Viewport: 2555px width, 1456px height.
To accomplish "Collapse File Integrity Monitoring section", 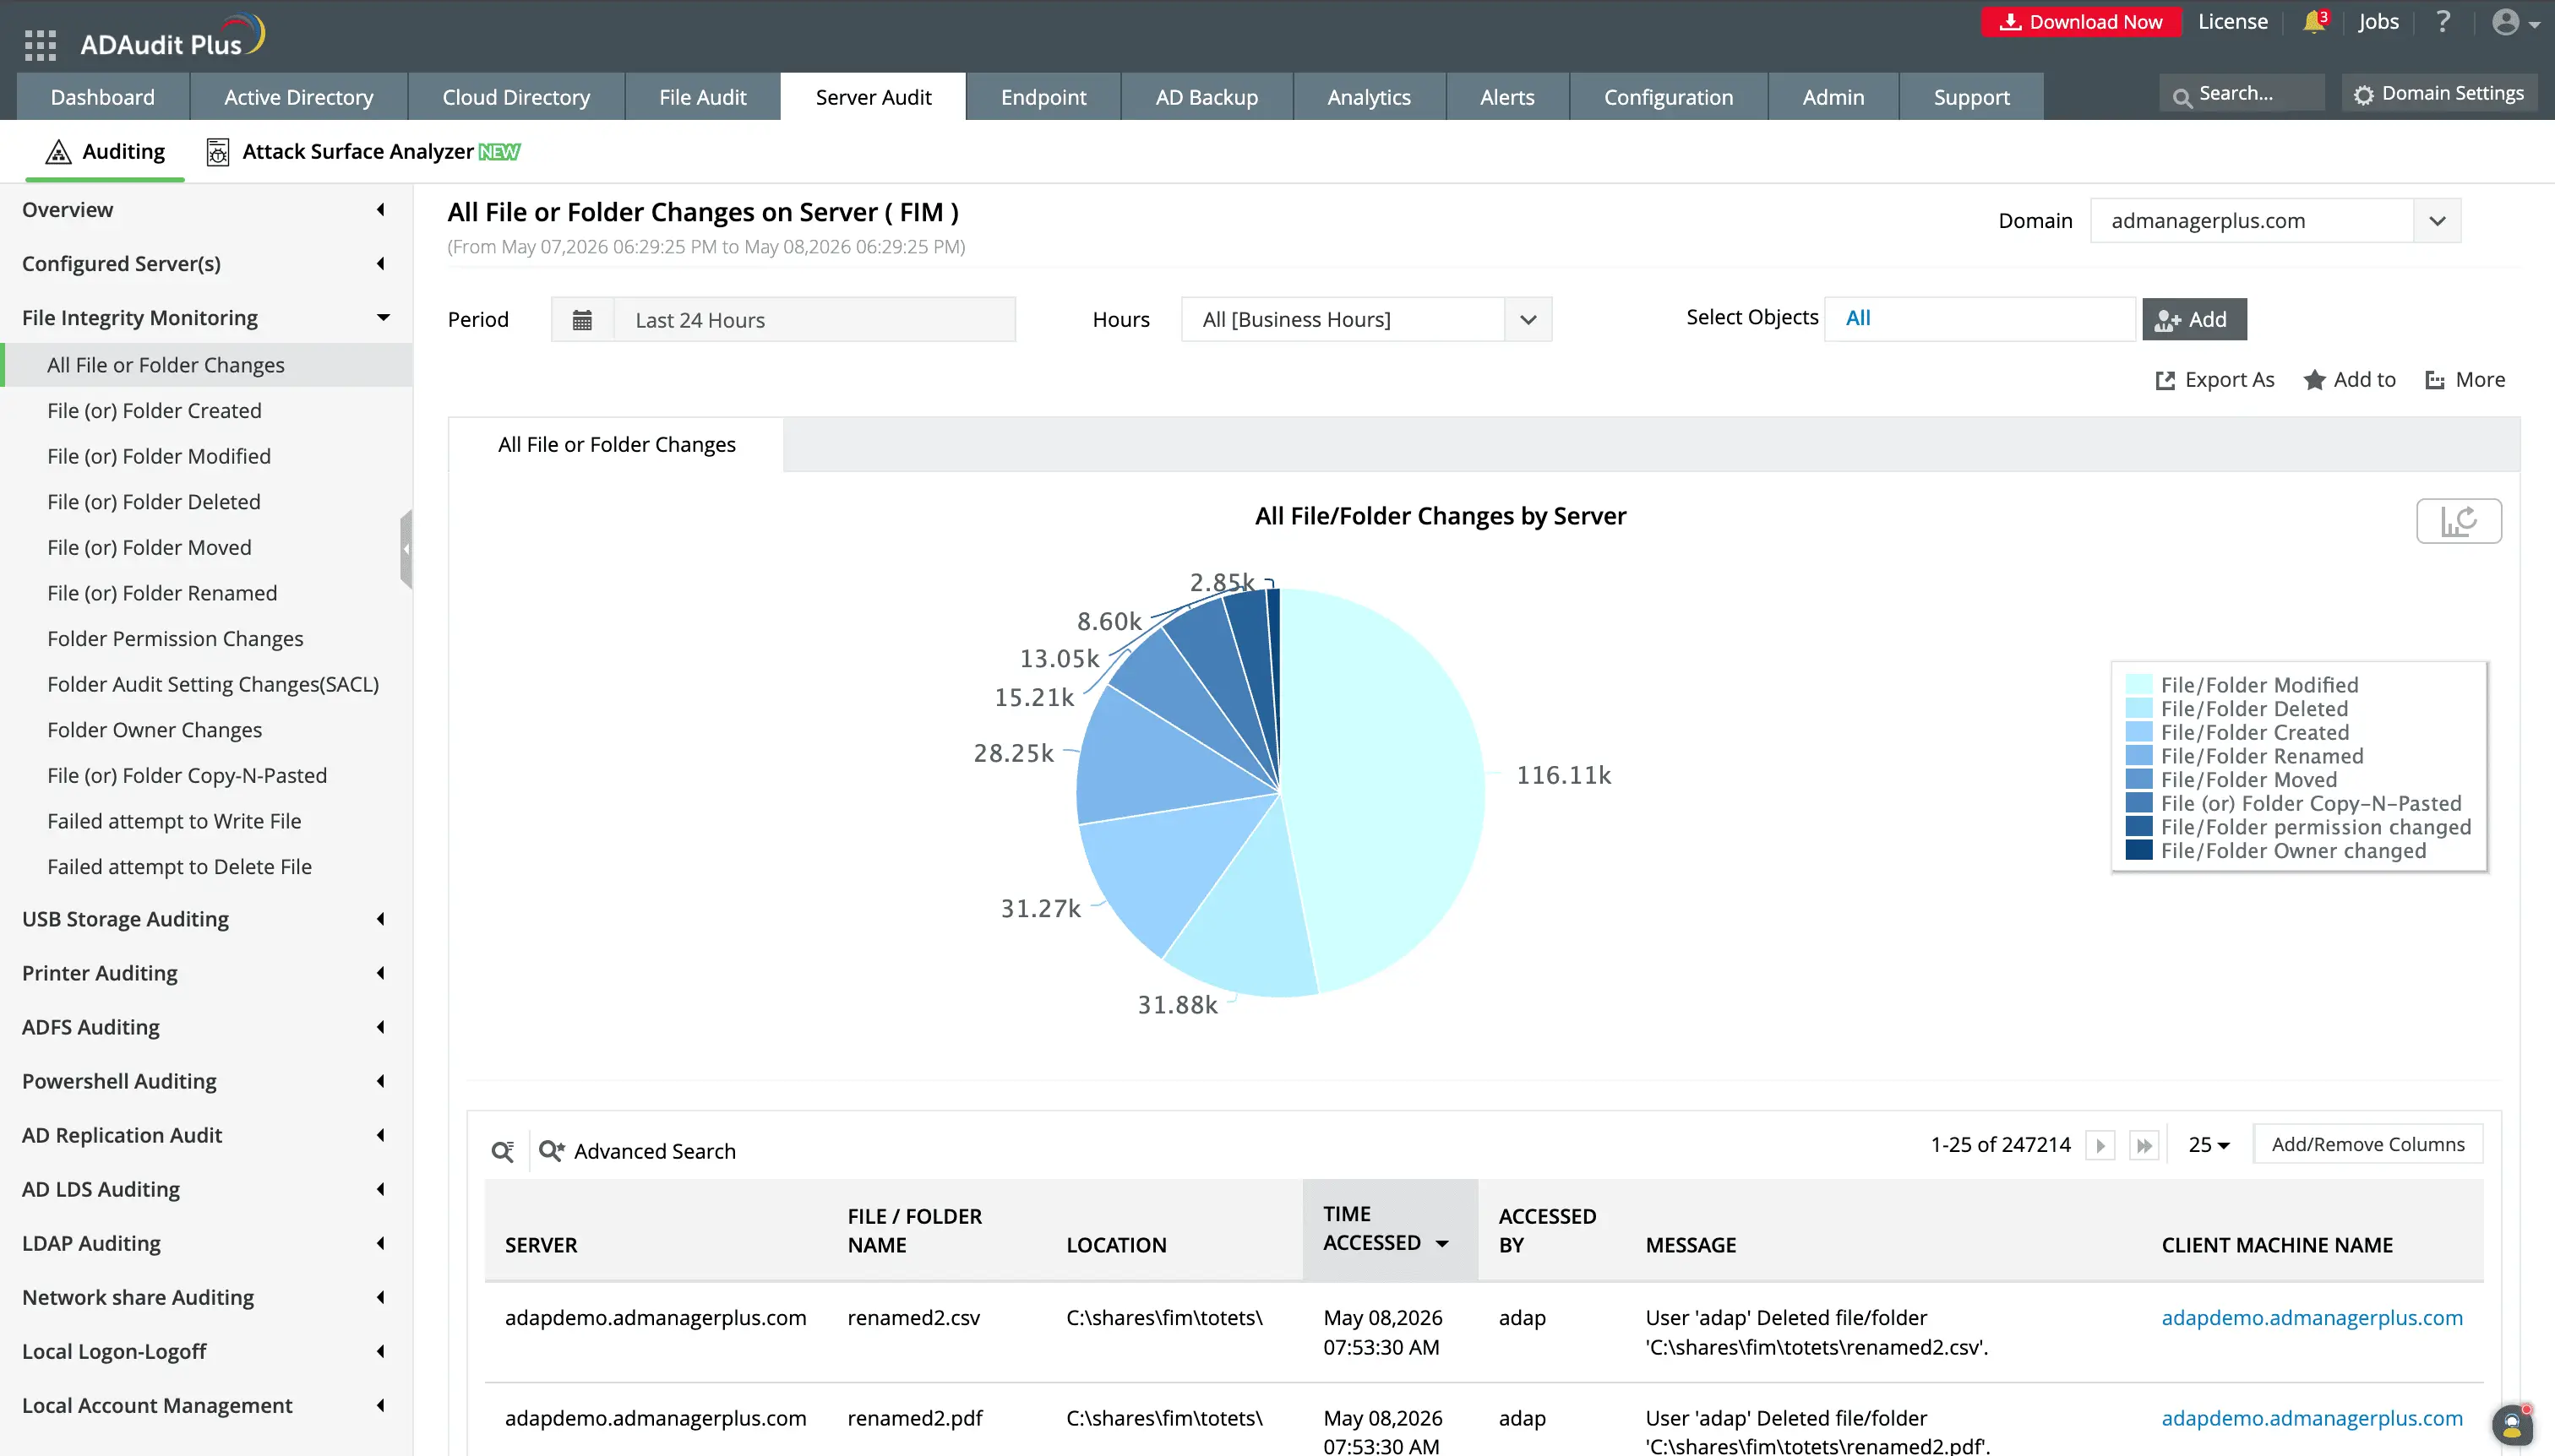I will (x=206, y=318).
